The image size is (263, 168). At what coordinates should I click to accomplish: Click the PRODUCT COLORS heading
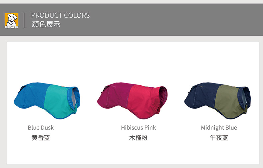pyautogui.click(x=60, y=15)
